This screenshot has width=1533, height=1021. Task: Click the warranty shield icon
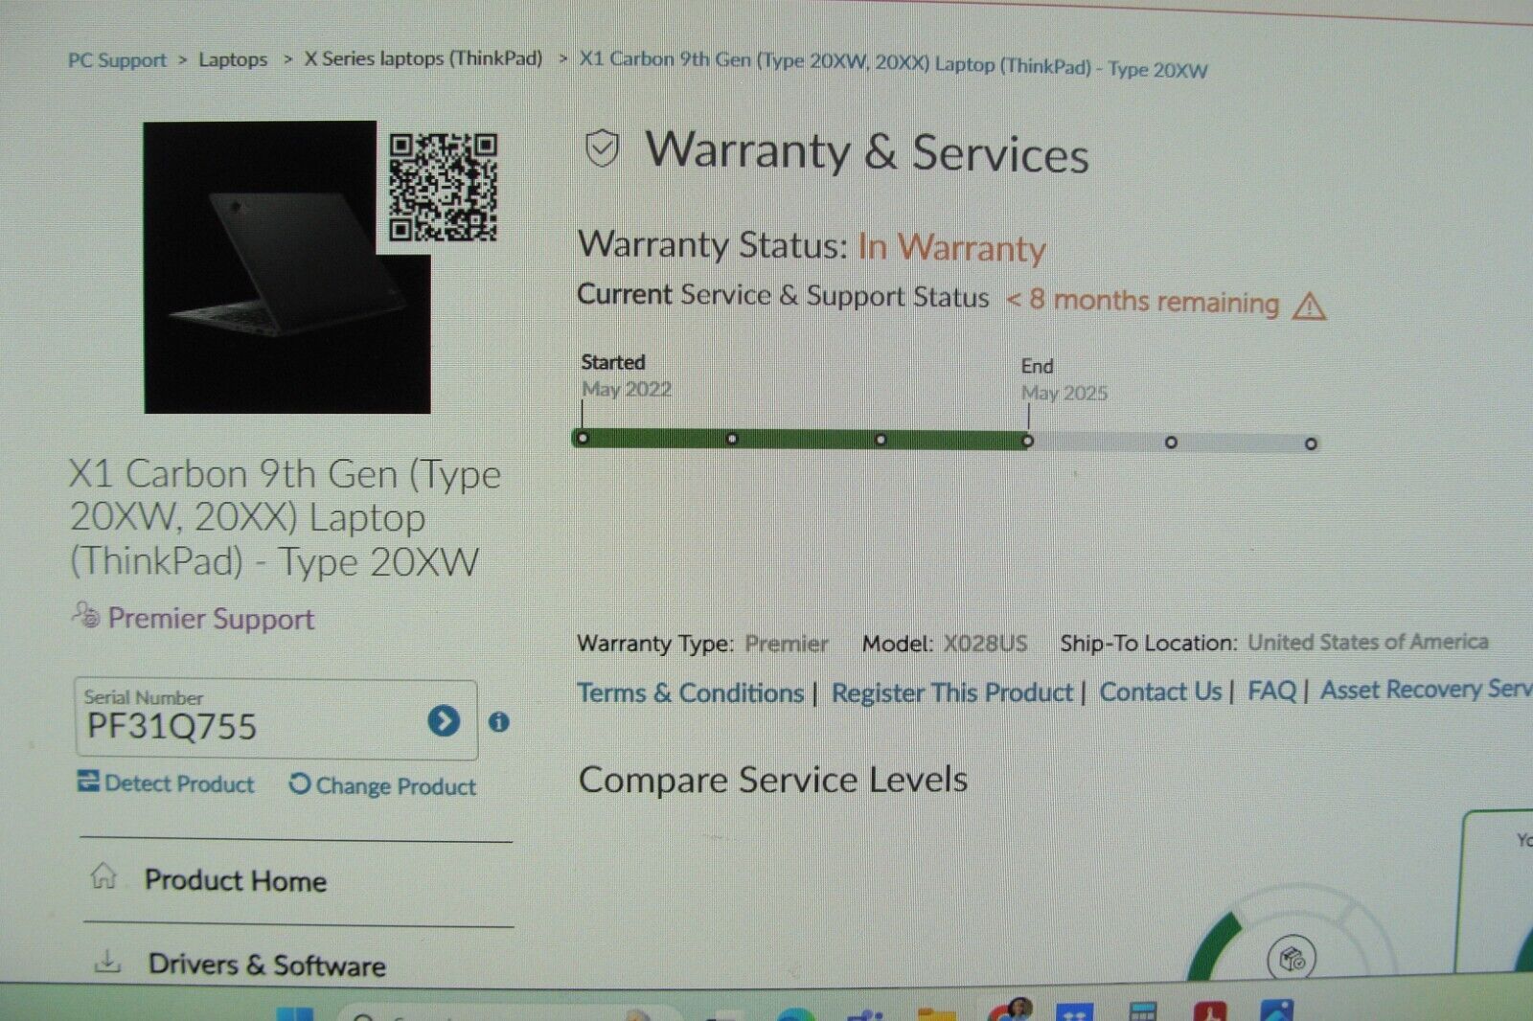coord(602,148)
